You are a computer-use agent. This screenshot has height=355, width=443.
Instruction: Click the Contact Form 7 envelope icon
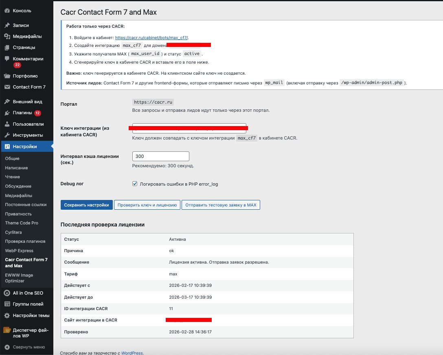[7, 87]
